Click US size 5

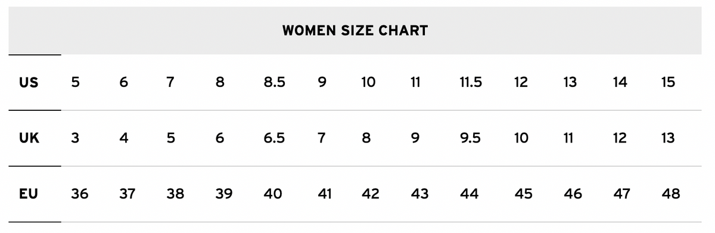[x=75, y=83]
